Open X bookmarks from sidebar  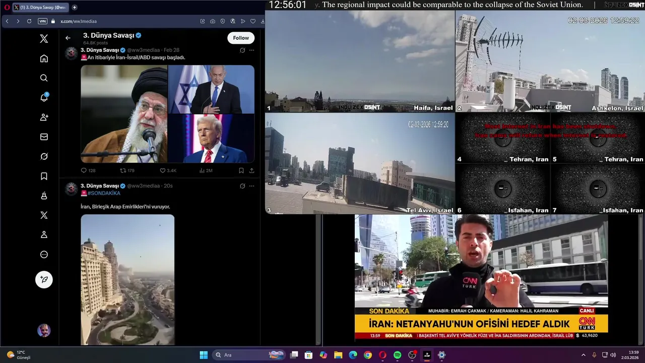(44, 176)
